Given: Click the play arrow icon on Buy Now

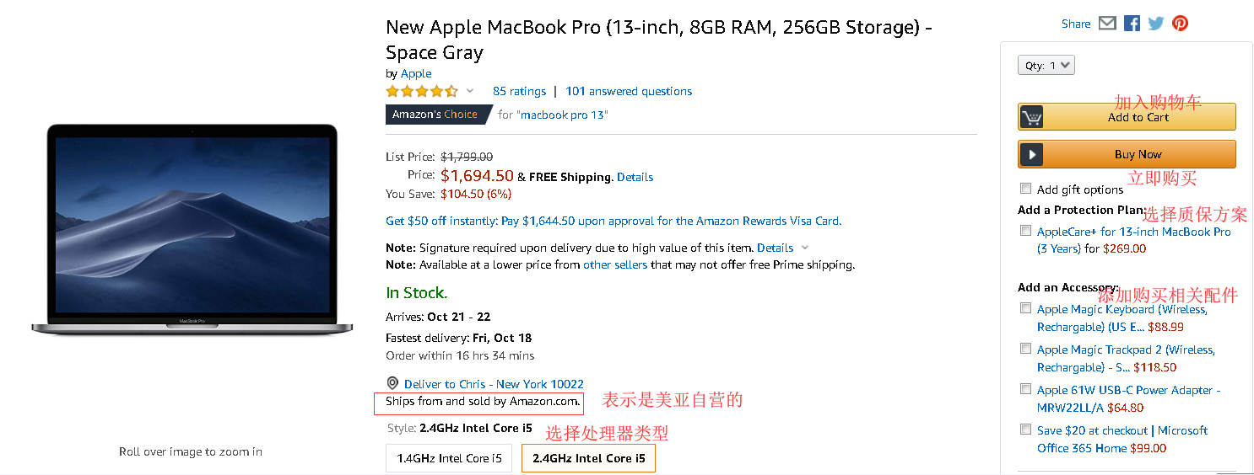Looking at the screenshot, I should point(1031,154).
